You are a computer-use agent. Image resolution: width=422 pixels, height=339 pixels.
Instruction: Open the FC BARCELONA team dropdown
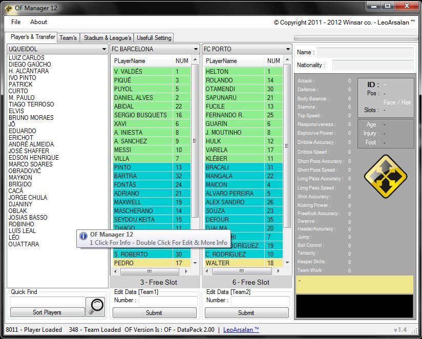[x=196, y=49]
